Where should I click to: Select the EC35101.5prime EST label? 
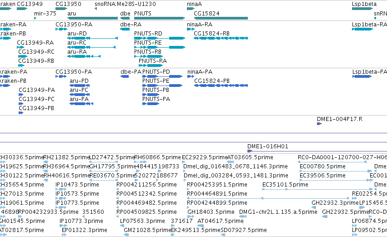coord(285,185)
